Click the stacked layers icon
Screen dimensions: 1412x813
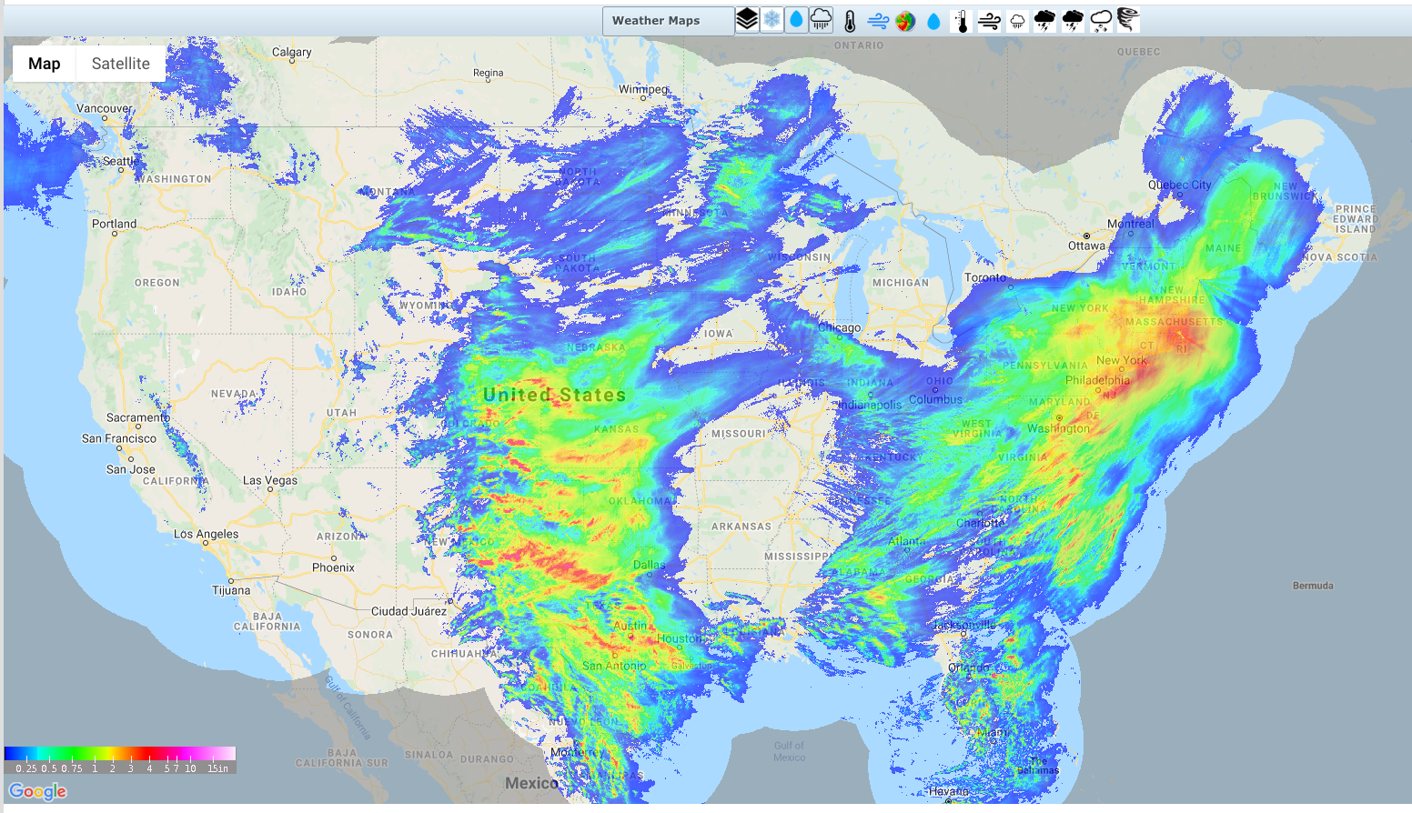click(747, 20)
